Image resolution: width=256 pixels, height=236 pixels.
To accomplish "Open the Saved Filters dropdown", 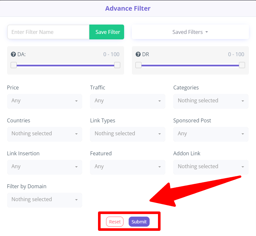I will pyautogui.click(x=190, y=32).
